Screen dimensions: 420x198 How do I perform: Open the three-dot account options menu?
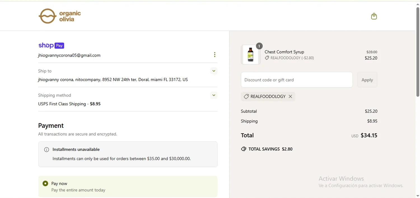coord(214,55)
